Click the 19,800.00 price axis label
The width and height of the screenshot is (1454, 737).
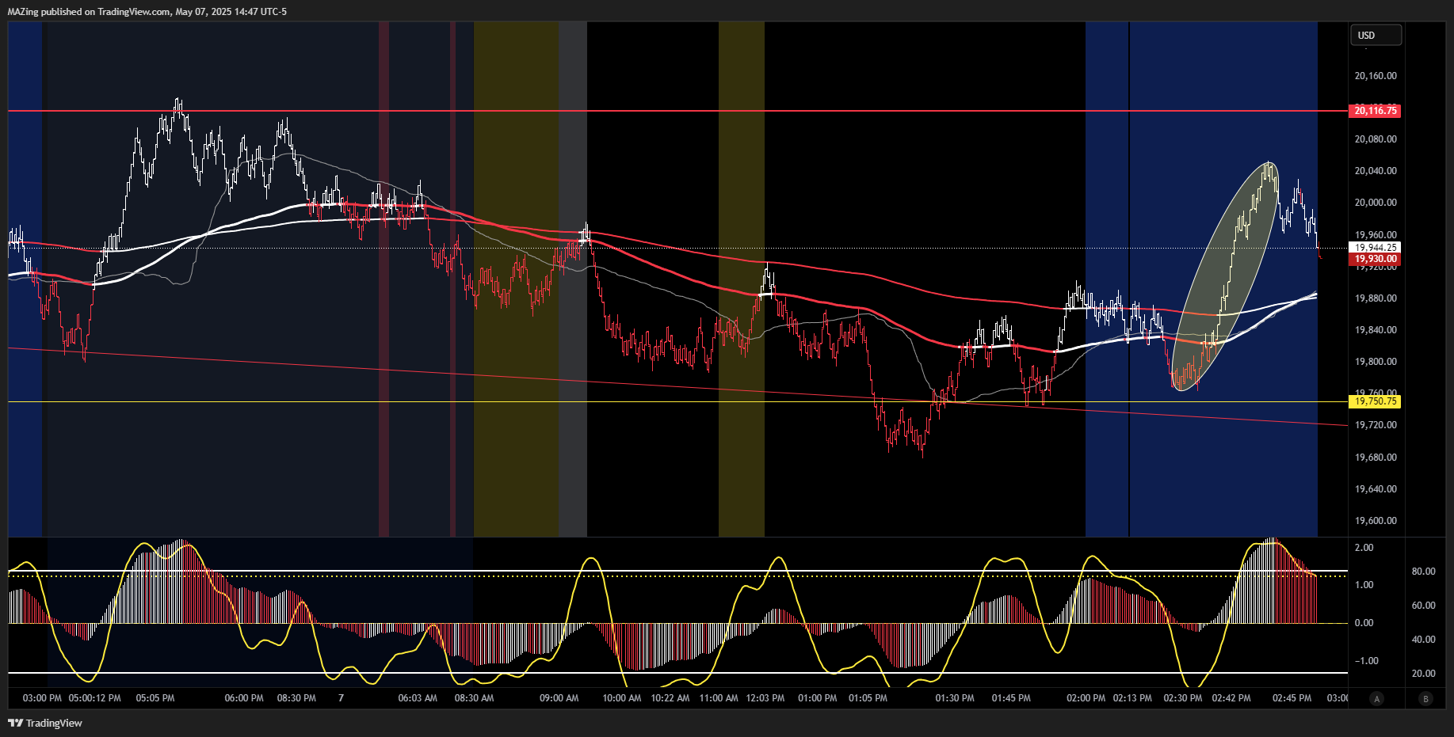[x=1376, y=362]
